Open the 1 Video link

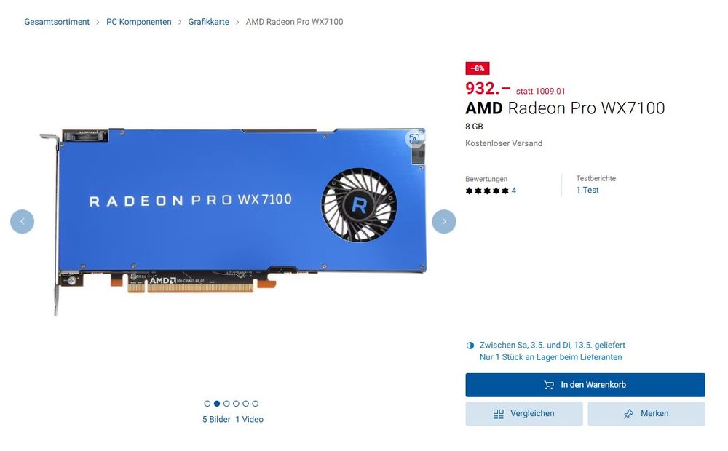[x=249, y=420]
